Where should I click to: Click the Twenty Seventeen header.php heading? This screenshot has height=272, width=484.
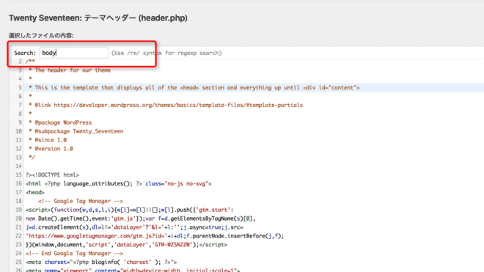[98, 18]
